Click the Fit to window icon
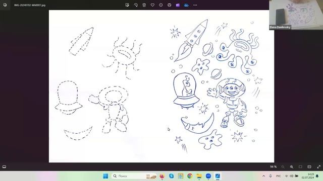 click(300, 167)
